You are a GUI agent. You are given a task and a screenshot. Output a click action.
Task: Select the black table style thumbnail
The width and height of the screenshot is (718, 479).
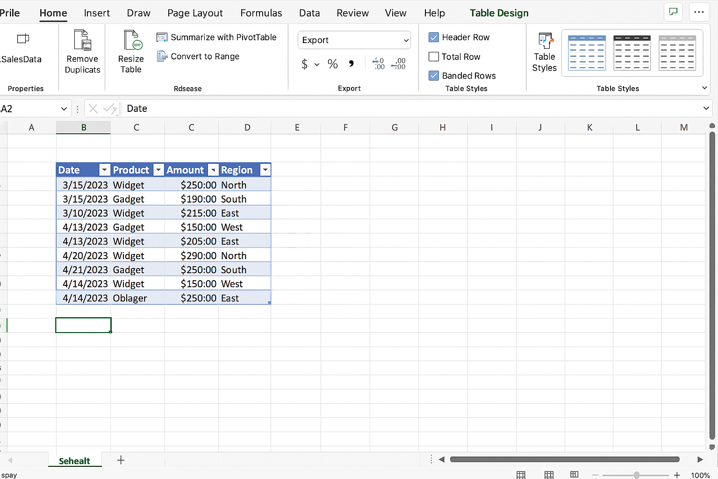pyautogui.click(x=632, y=52)
